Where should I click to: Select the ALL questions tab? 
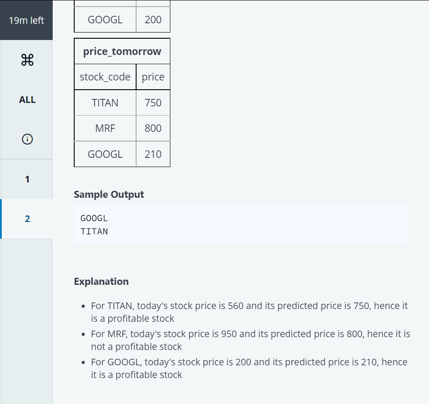pyautogui.click(x=27, y=100)
